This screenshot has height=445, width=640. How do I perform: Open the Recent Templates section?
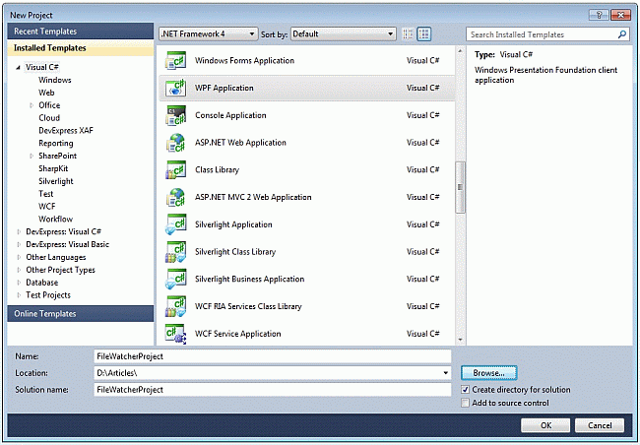tap(81, 32)
